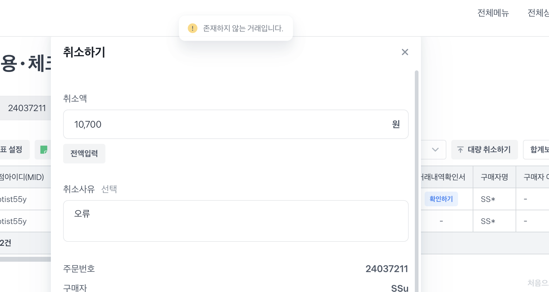Click the upload arrow icon on 대량 취소하기
This screenshot has height=292, width=549.
pyautogui.click(x=460, y=150)
